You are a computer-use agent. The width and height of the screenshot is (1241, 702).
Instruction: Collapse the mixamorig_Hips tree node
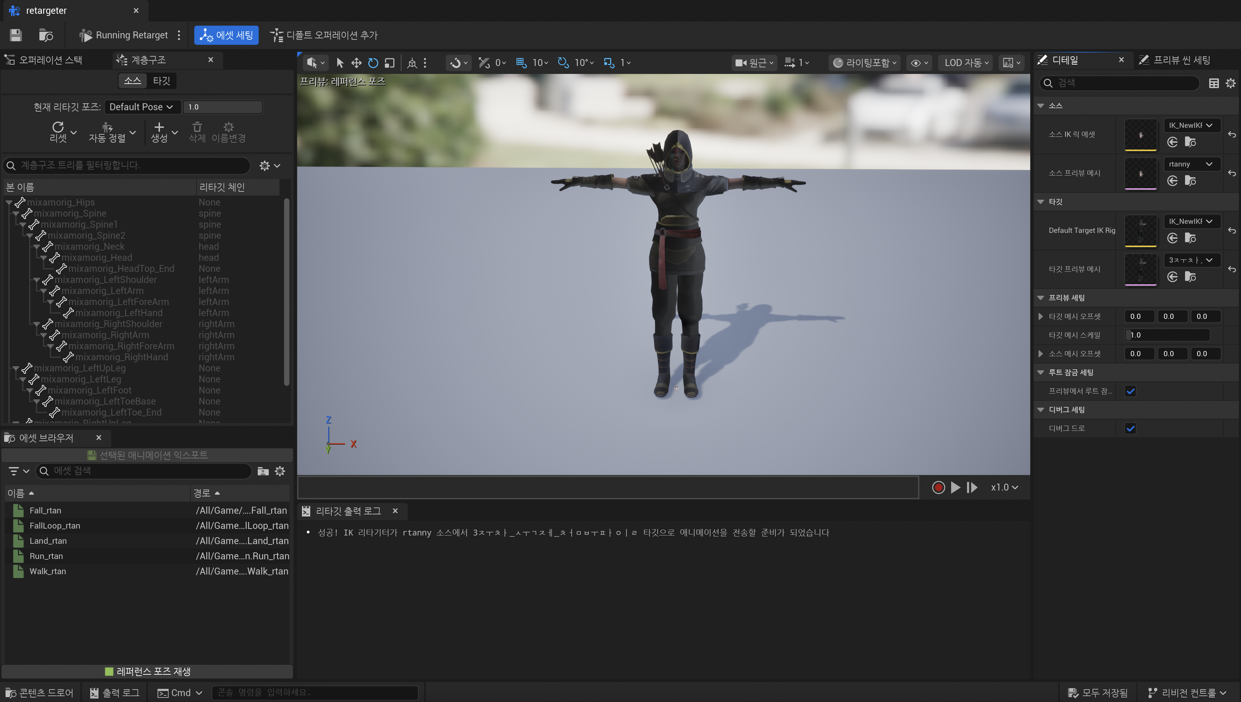click(x=9, y=202)
